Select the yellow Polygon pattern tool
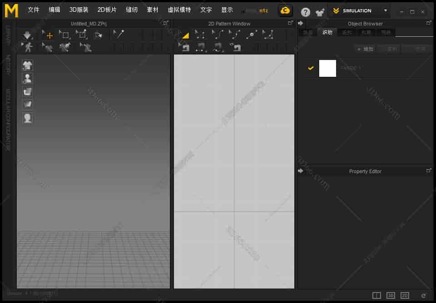 (184, 35)
